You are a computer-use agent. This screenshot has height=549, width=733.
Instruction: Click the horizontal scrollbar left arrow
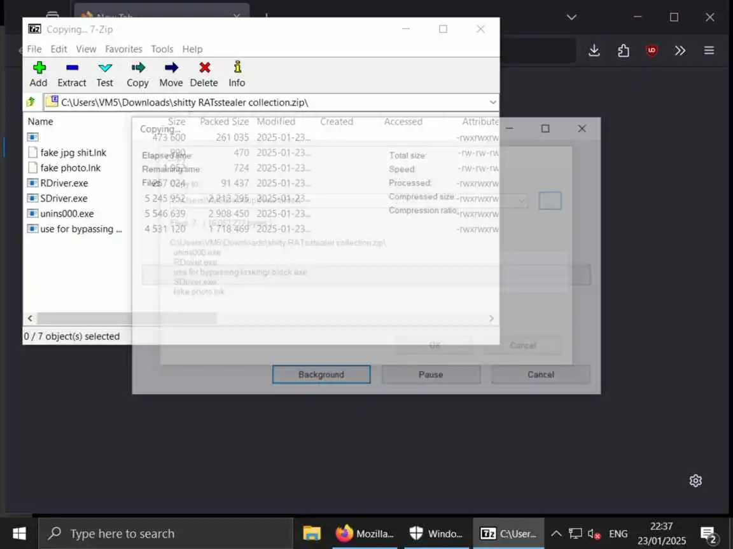coord(30,318)
